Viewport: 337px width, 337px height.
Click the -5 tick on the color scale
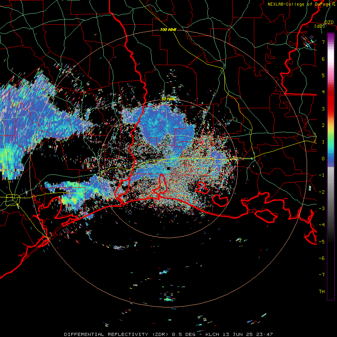[322, 242]
